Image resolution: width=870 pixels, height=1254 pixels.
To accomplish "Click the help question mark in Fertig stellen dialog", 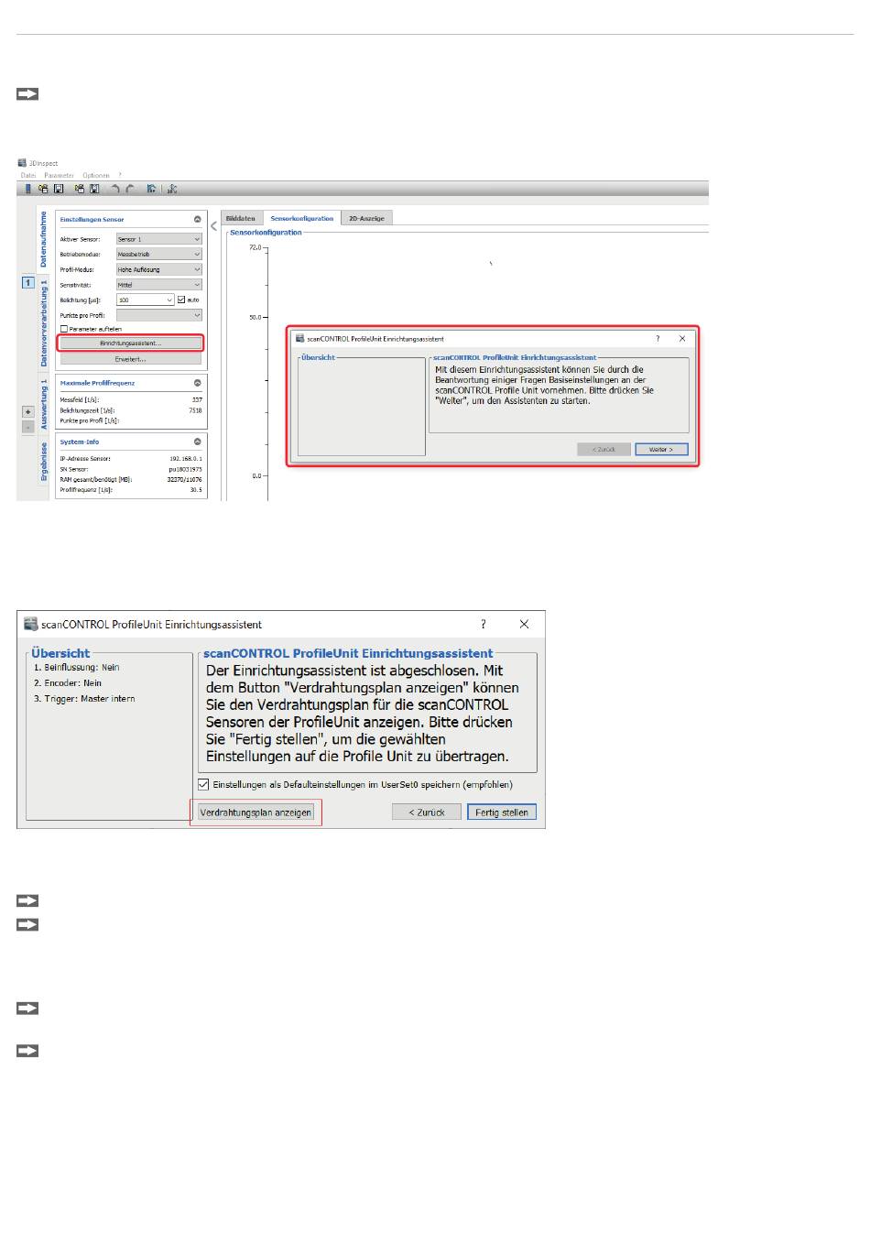I will (484, 624).
